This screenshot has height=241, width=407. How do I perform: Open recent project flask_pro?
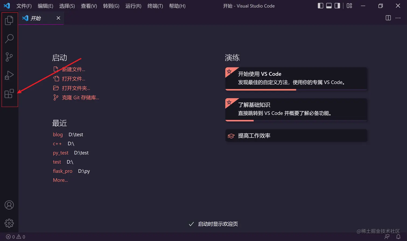pos(63,171)
